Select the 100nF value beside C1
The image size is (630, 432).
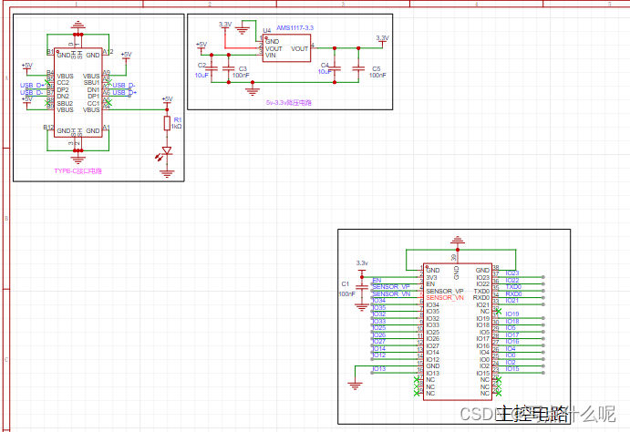(x=346, y=293)
